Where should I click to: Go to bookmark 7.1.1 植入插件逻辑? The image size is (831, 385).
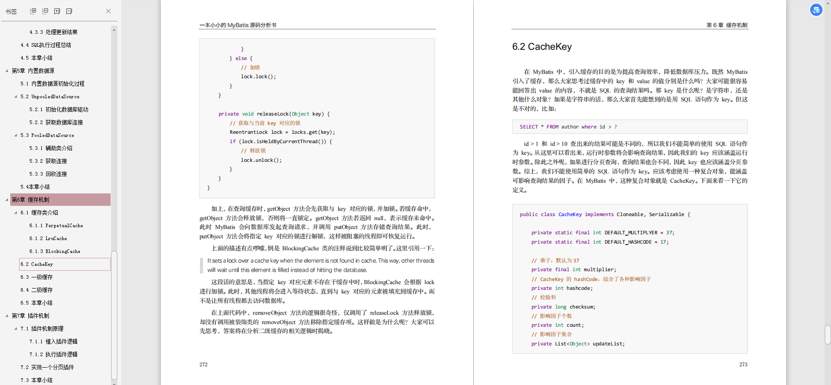(x=53, y=341)
